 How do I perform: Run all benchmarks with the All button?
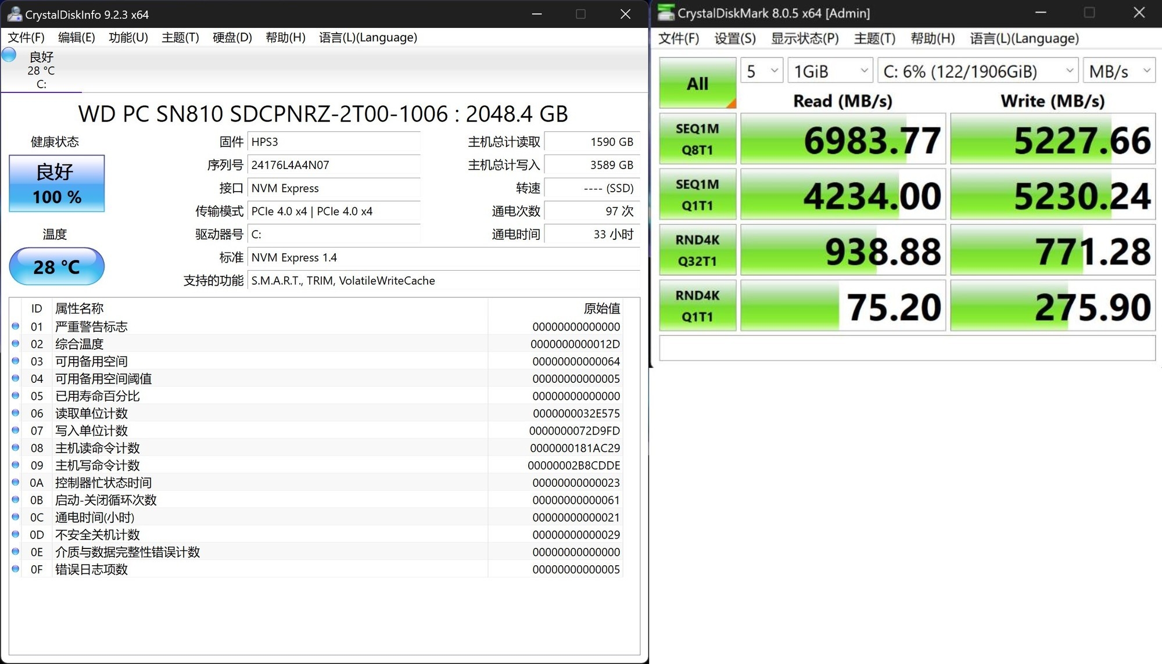(x=698, y=83)
